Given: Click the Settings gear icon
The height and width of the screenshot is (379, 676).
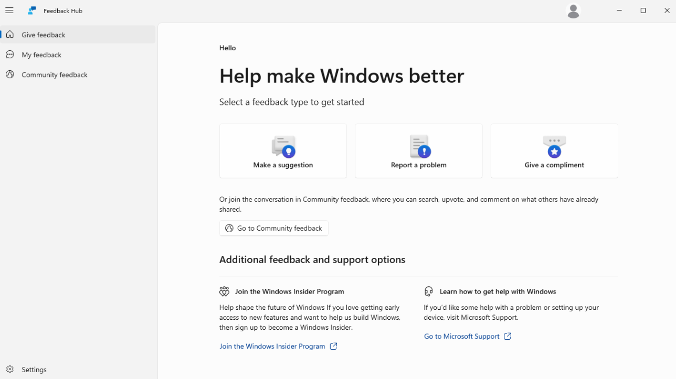Looking at the screenshot, I should [x=10, y=370].
